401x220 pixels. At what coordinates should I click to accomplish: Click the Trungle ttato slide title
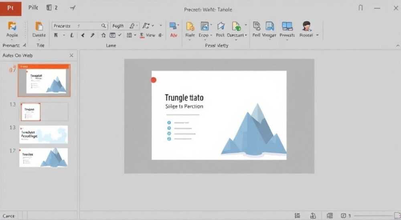pyautogui.click(x=184, y=98)
